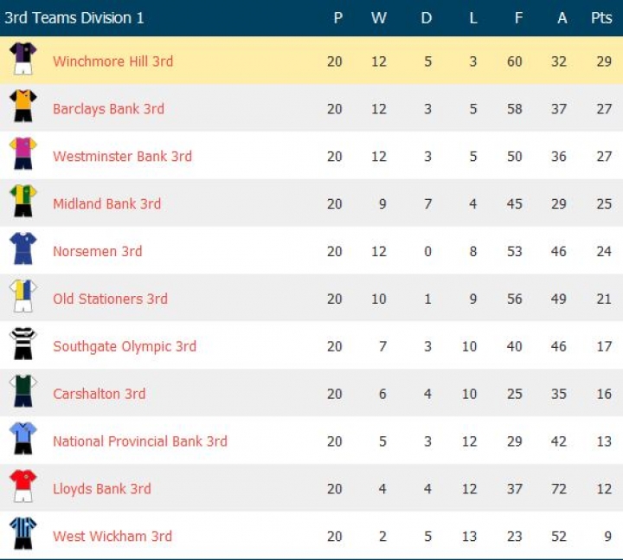Open the Norsemen 3rd team link
This screenshot has height=560, width=623.
click(97, 252)
